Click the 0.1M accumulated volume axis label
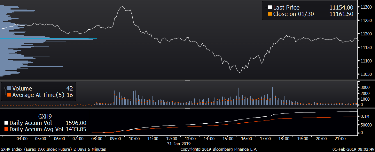 [x=365, y=117]
